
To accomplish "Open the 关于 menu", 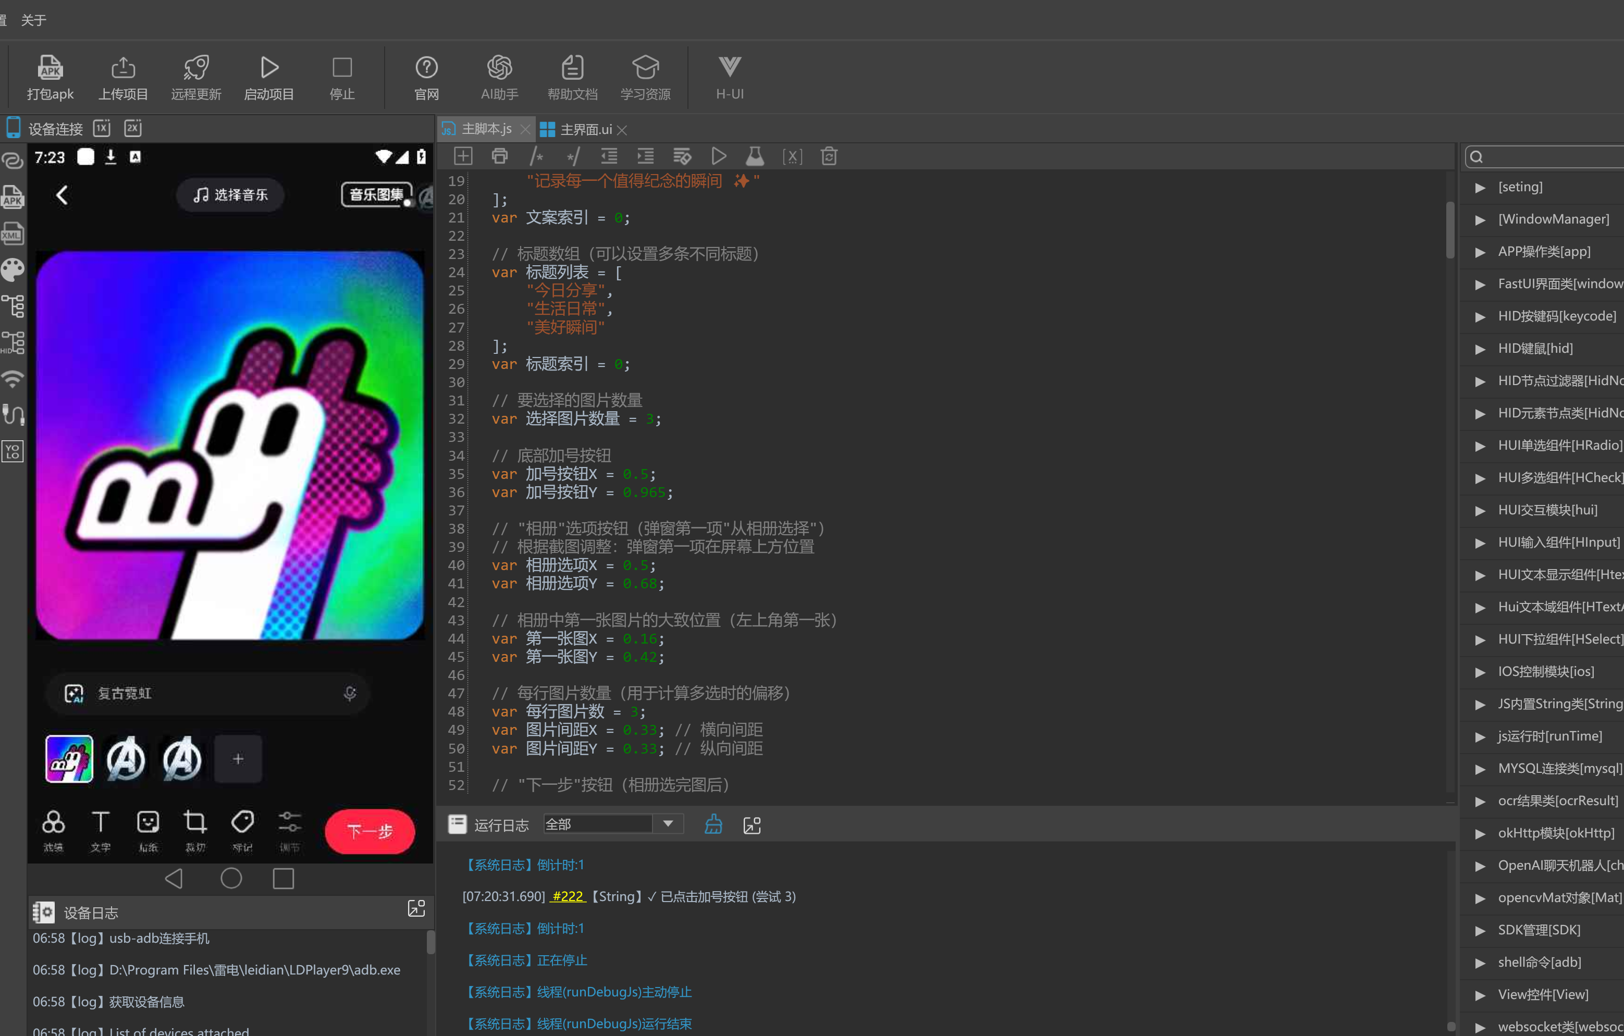I will coord(34,20).
